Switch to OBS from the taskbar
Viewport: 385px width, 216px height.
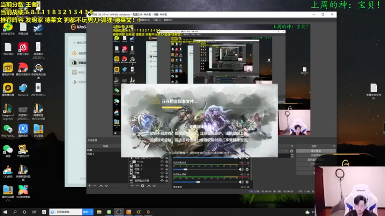[x=119, y=212]
